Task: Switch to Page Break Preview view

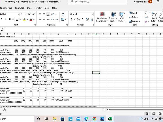Action: [160, 114]
